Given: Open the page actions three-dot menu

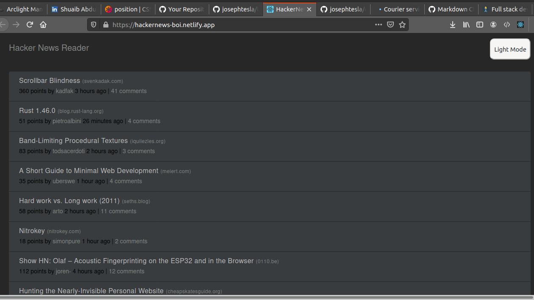Looking at the screenshot, I should coord(379,25).
